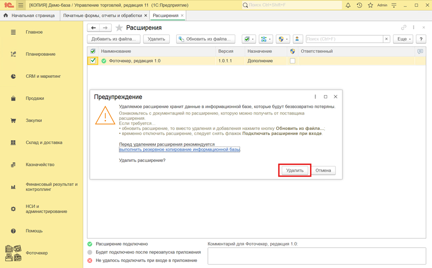The height and width of the screenshot is (268, 432).
Task: Add Расширения page to favorites star
Action: [119, 28]
